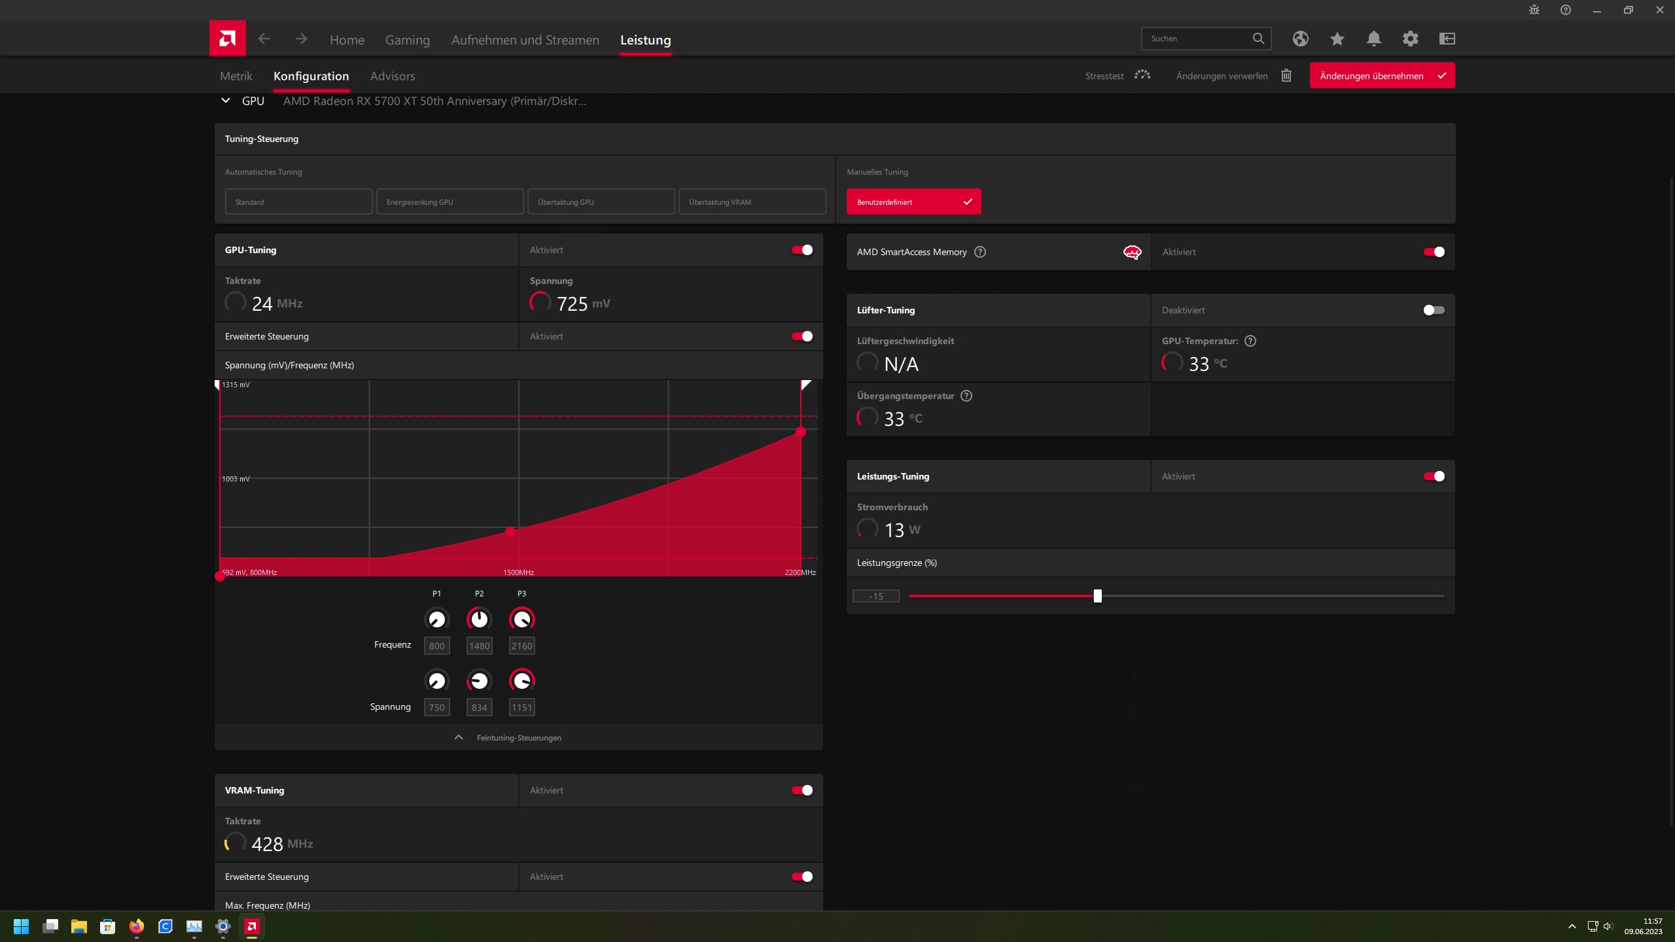Click the AMD logo home icon

(x=227, y=39)
